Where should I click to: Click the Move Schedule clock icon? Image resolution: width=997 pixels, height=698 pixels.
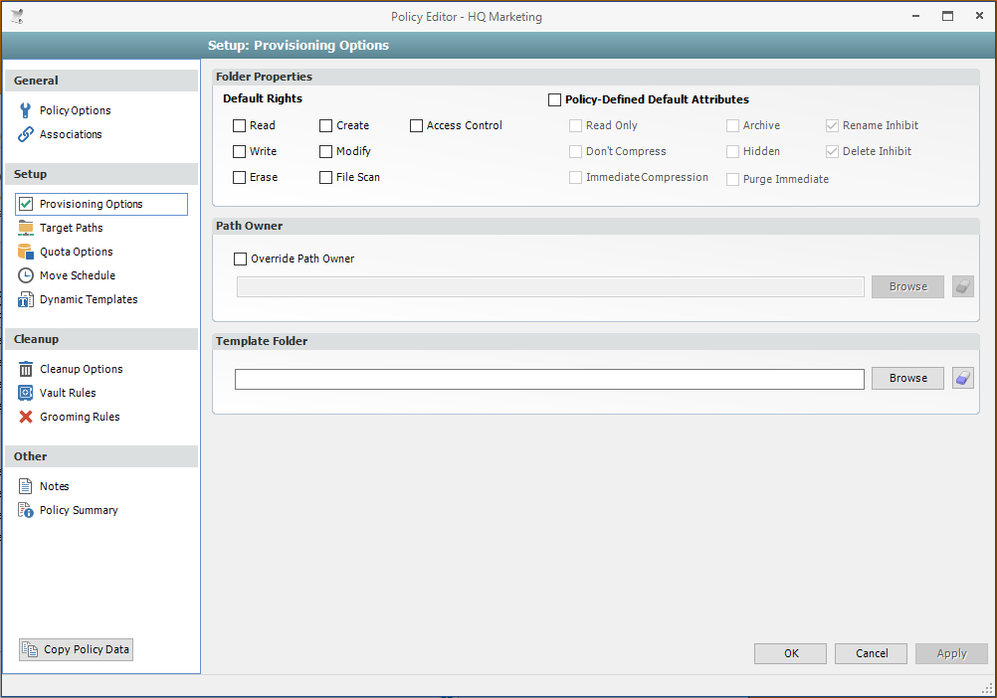click(26, 275)
